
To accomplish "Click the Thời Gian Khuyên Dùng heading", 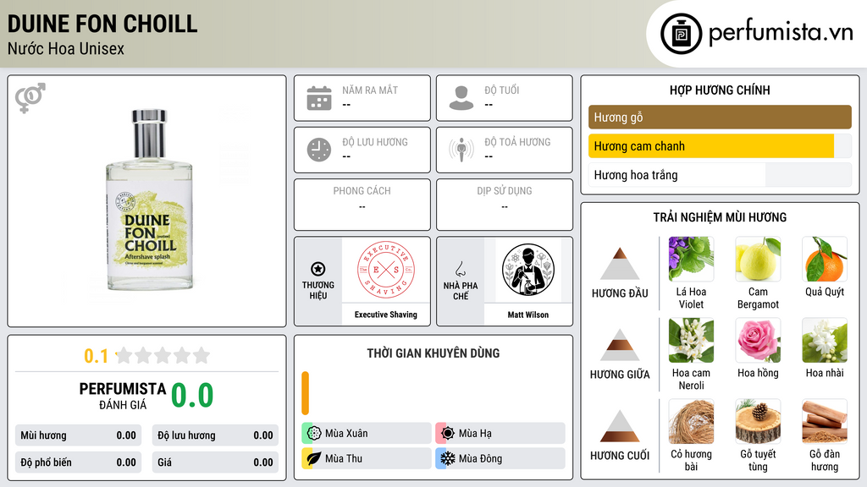I will (x=433, y=353).
